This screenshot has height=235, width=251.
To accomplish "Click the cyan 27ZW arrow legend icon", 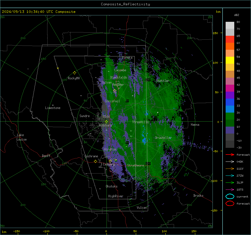I will (x=230, y=176).
